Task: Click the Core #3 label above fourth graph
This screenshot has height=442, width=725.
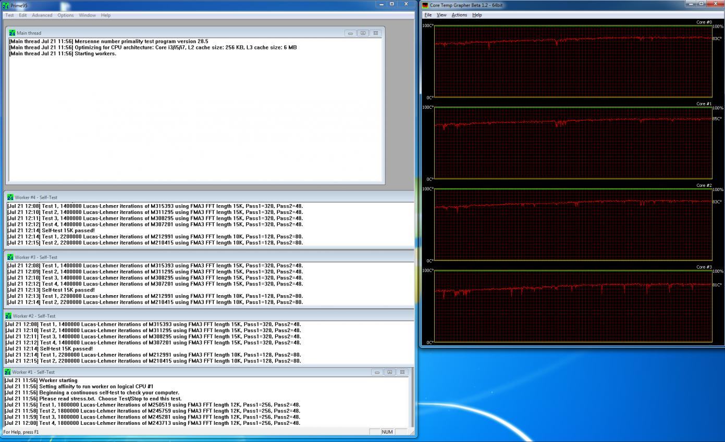Action: 704,267
